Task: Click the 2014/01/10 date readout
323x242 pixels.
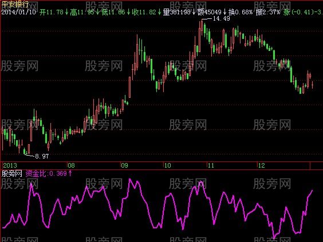Action: tap(19, 12)
